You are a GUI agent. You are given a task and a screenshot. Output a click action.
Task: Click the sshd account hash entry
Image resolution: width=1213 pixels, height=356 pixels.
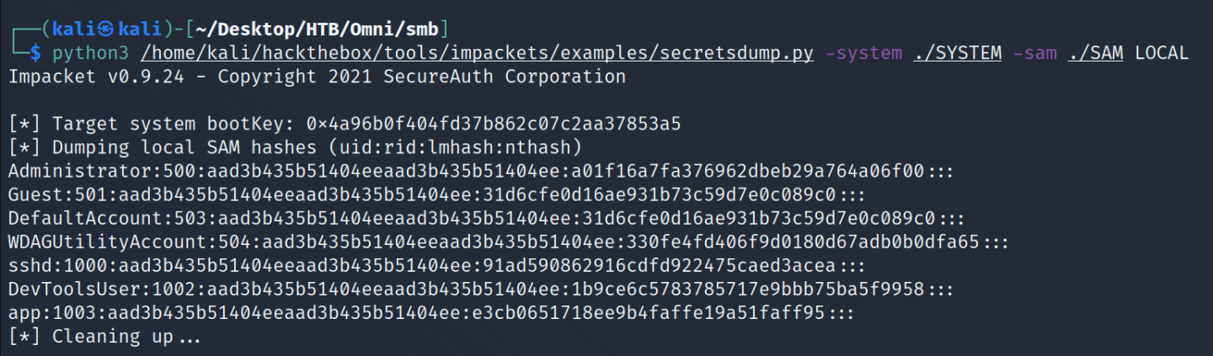[436, 266]
